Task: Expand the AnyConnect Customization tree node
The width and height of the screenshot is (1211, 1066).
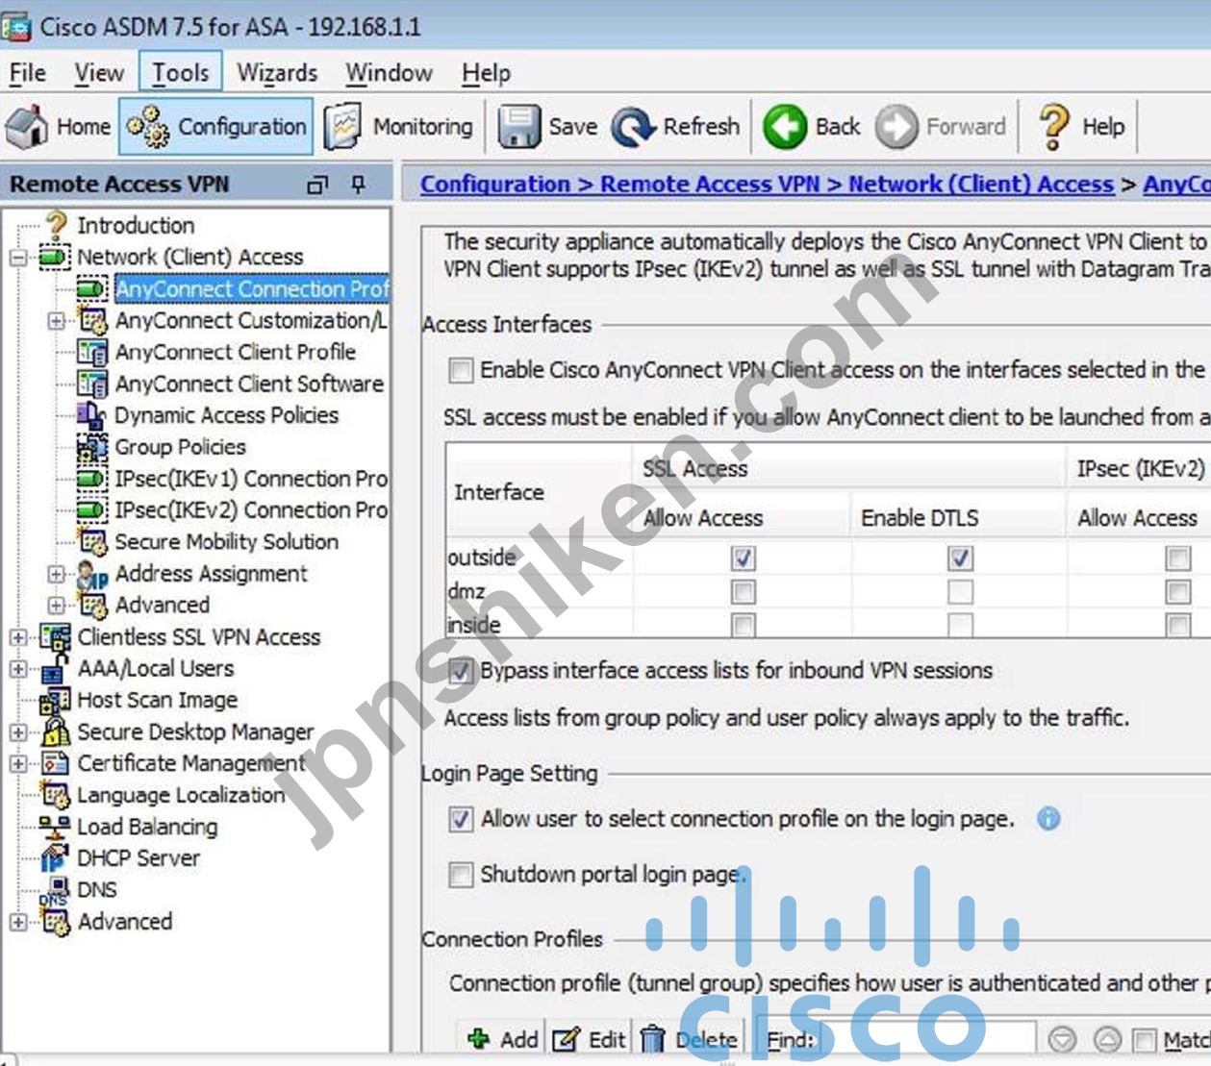Action: pos(57,321)
